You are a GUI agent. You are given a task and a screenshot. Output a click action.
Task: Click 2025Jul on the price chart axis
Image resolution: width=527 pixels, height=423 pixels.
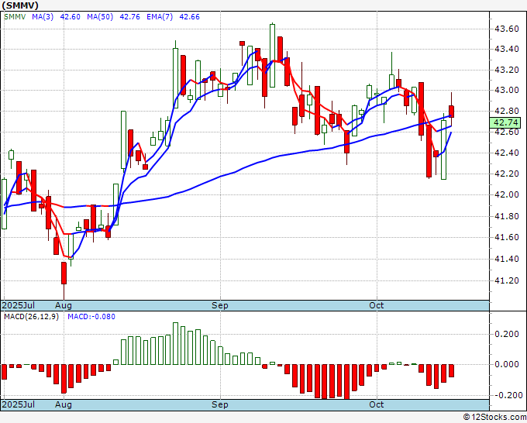tap(18, 305)
